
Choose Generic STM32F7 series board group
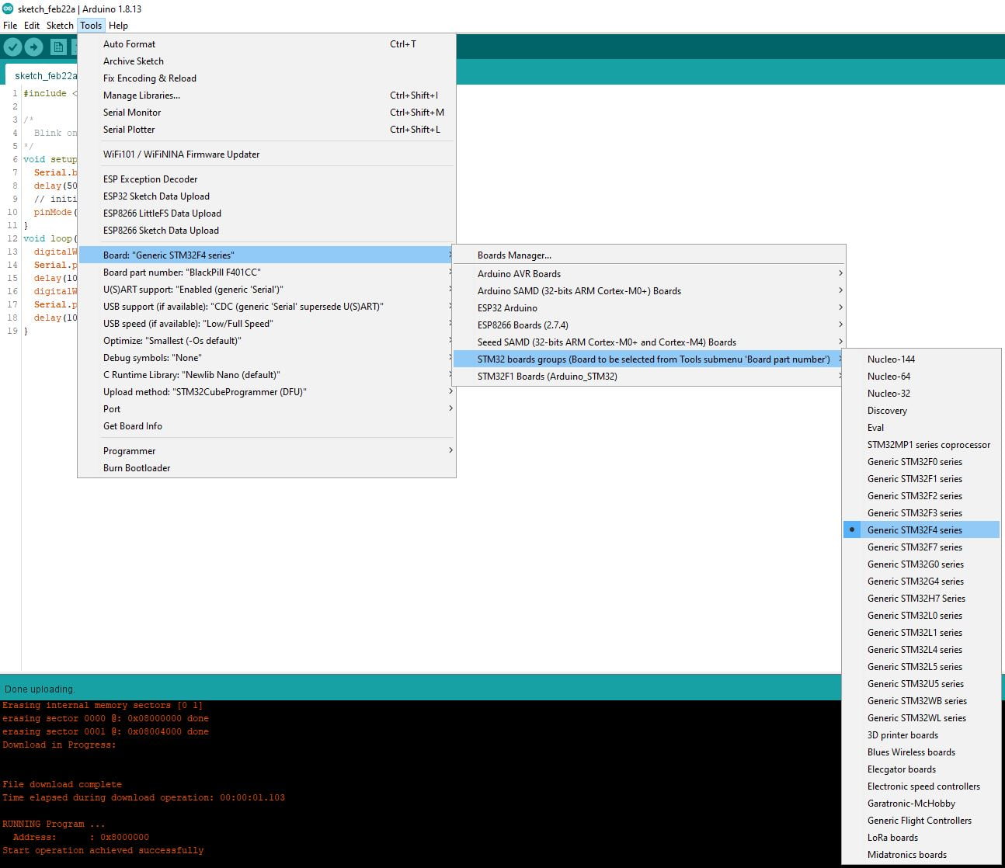[914, 547]
